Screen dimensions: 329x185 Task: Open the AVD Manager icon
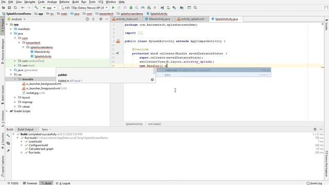click(x=168, y=8)
